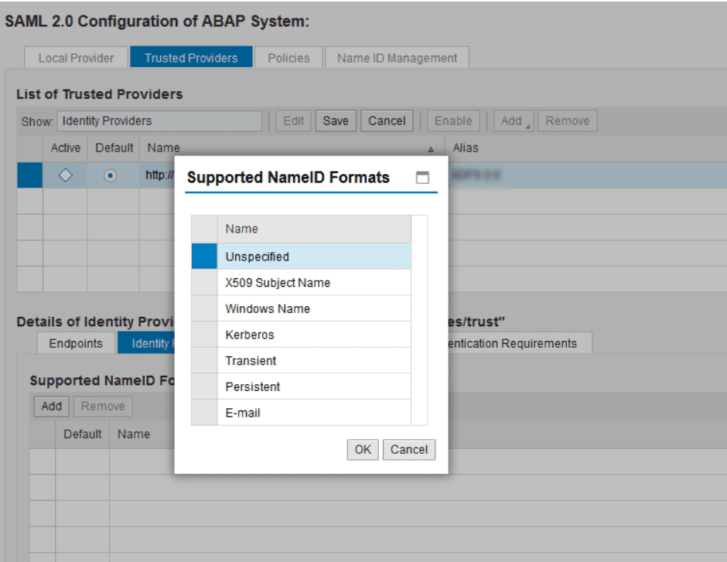Image resolution: width=727 pixels, height=562 pixels.
Task: Click Default column header in NameID table
Action: pos(83,434)
